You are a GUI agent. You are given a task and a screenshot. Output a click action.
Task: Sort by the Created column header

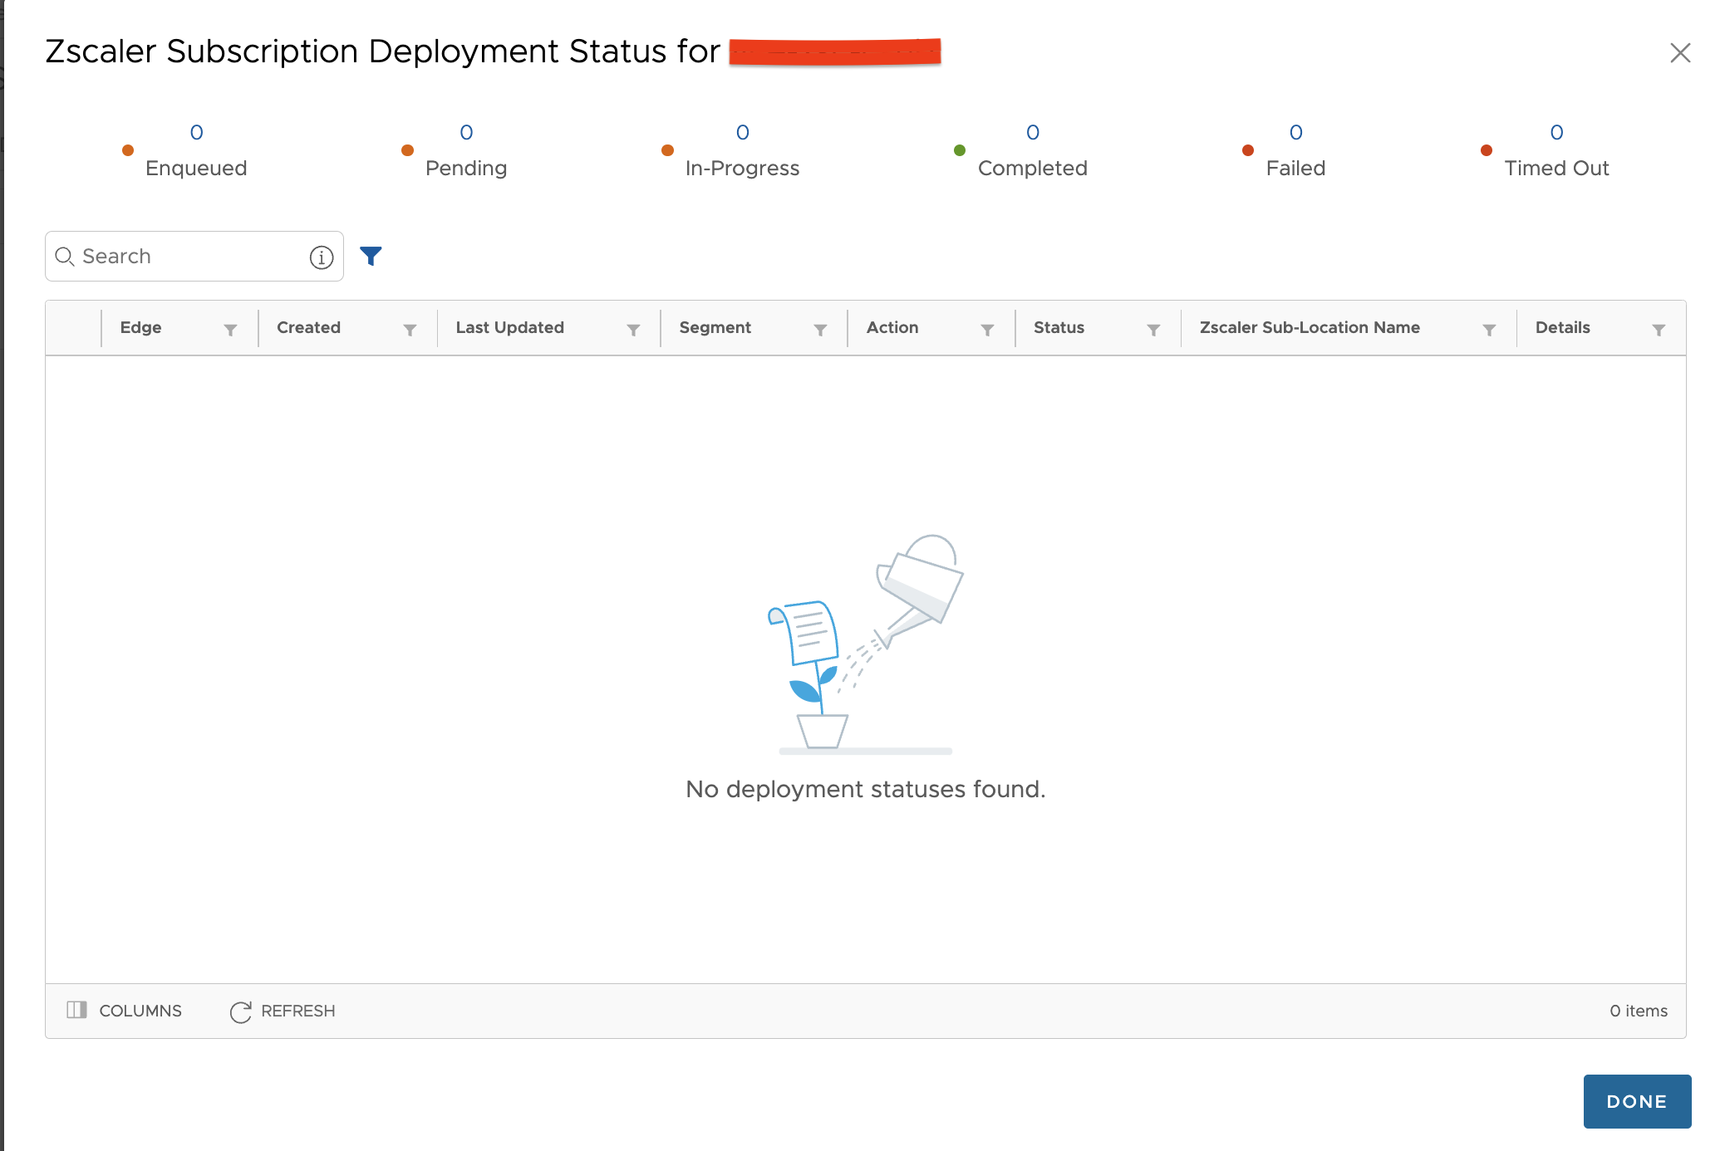[x=308, y=327]
